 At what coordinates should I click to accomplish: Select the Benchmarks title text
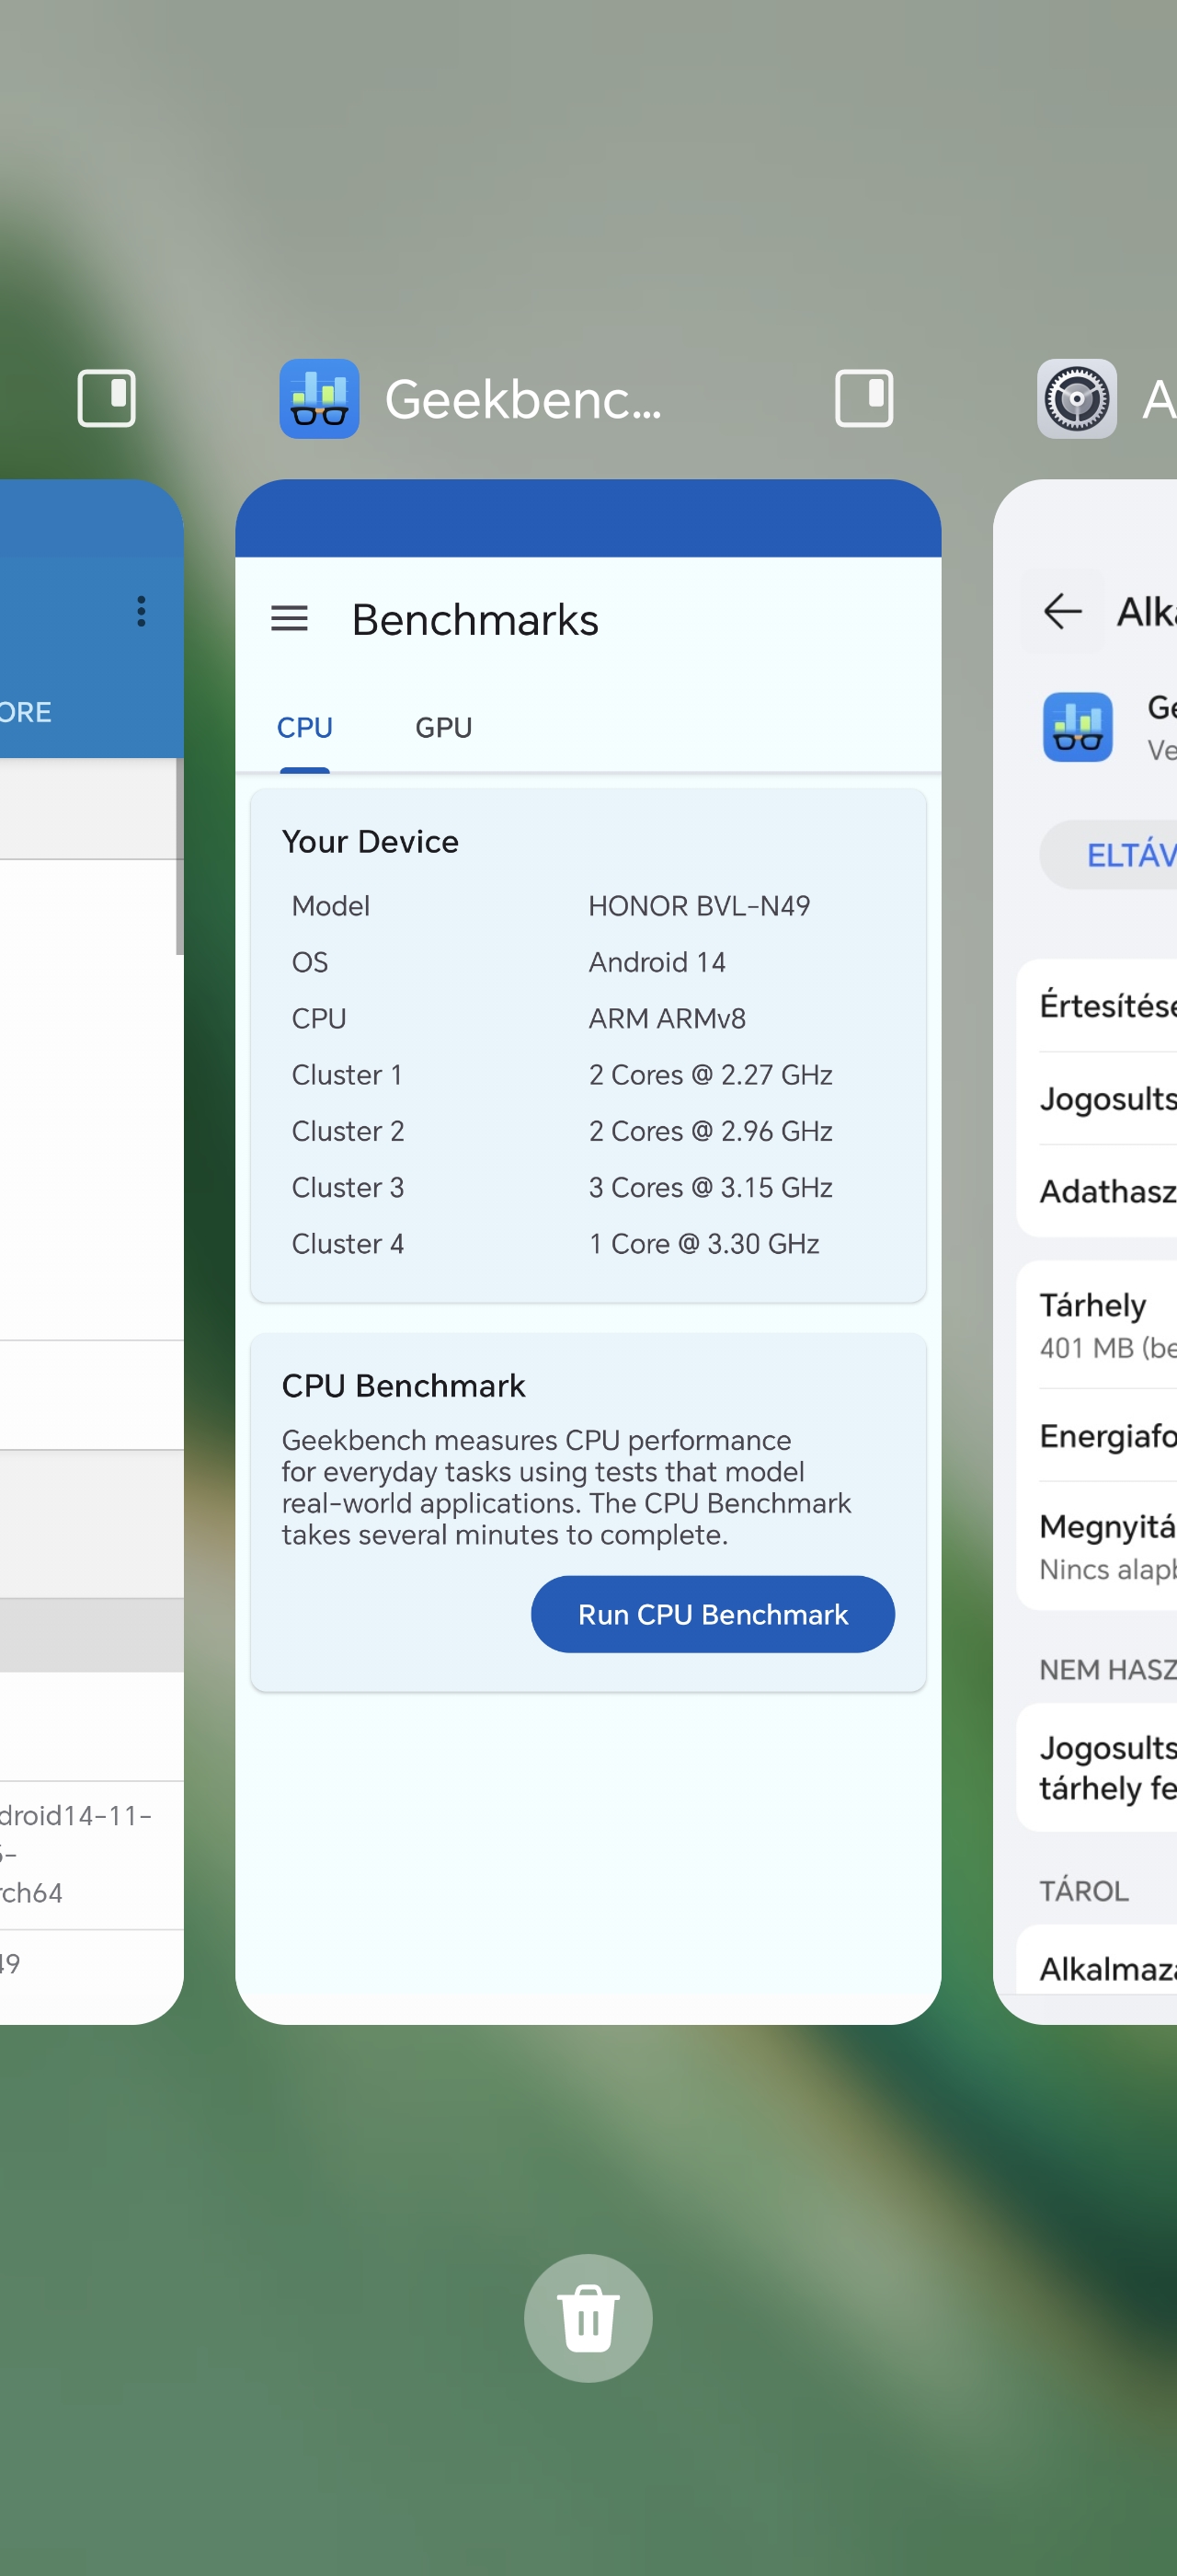(474, 619)
